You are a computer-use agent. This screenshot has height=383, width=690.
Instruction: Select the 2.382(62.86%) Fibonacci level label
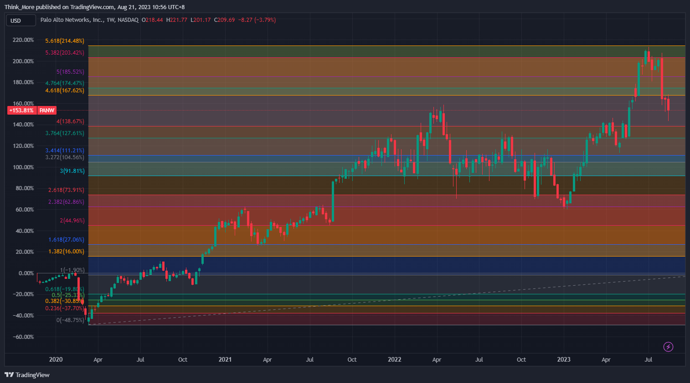66,202
